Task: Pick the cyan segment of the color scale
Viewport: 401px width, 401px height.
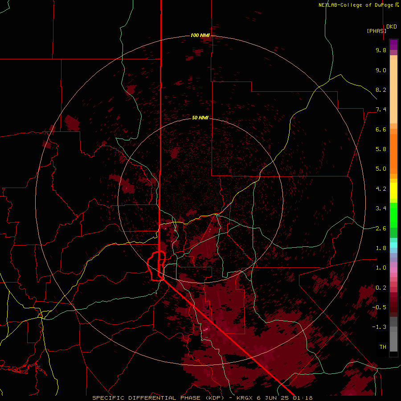Action: pyautogui.click(x=393, y=245)
